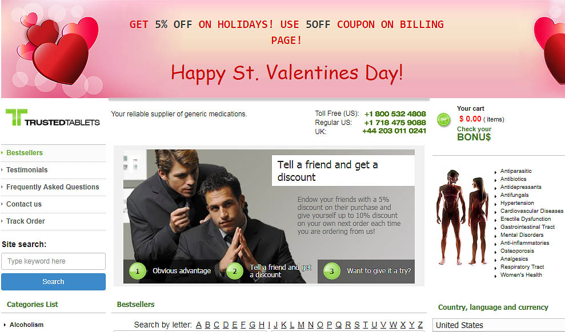Open the Bestsellers menu item
The height and width of the screenshot is (332, 565).
tap(25, 153)
